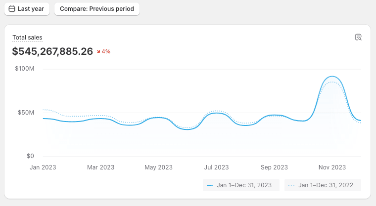The image size is (376, 206).
Task: Open the Total sales report link
Action: coord(27,38)
